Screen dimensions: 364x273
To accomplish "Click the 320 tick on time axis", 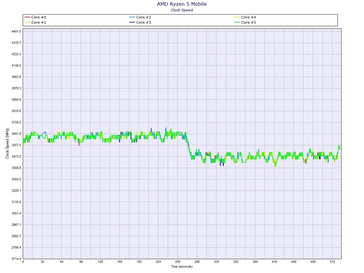I will (216, 262).
